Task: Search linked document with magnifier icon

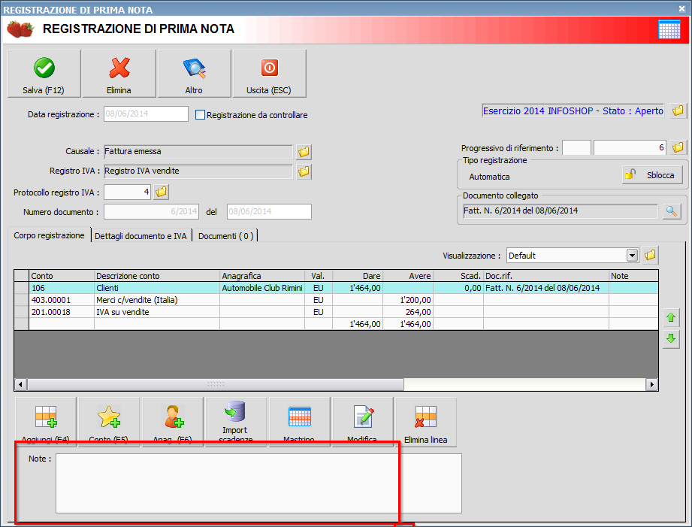Action: point(671,211)
